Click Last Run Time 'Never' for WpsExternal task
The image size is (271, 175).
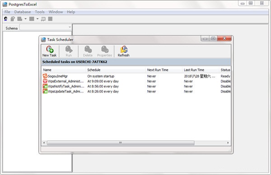click(x=188, y=81)
